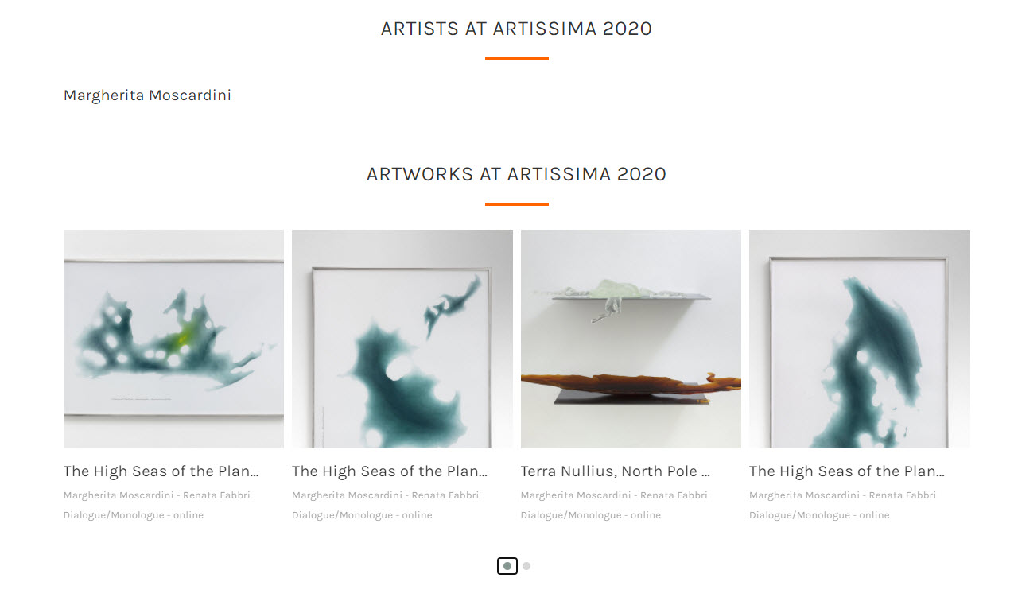Click Dialogue/Monologue label under the tall vertical artwork
1018x609 pixels.
819,515
